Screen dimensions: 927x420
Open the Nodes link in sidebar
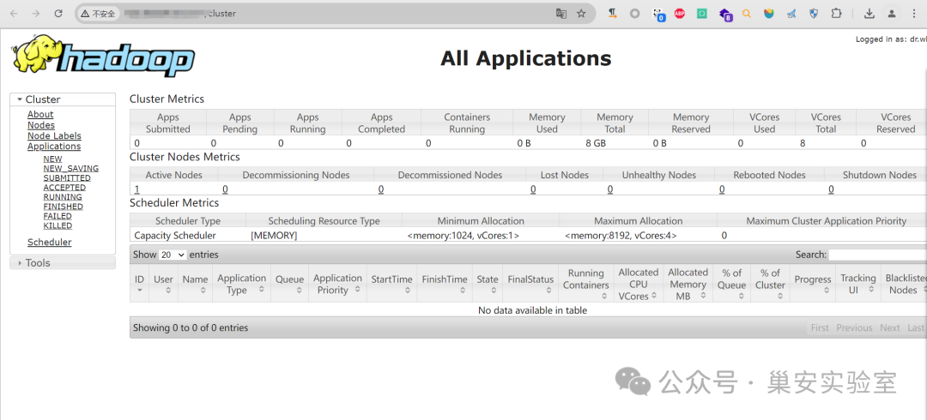(x=41, y=125)
